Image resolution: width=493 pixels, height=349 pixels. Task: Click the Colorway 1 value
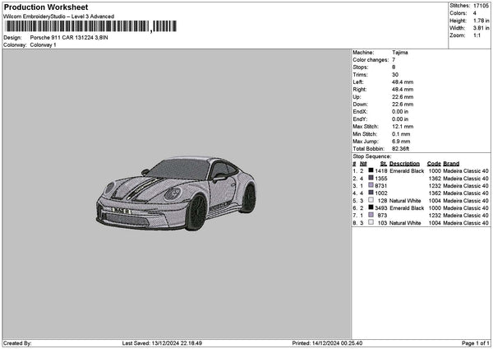(44, 45)
